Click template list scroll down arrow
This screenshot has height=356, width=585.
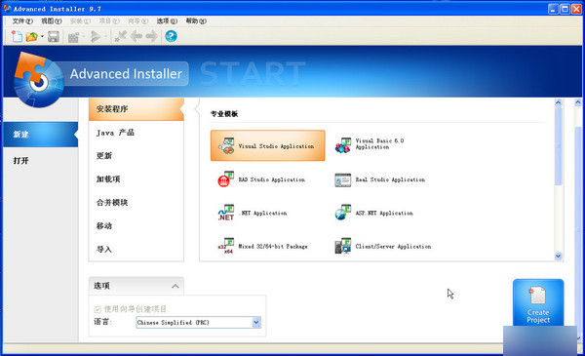click(x=558, y=256)
